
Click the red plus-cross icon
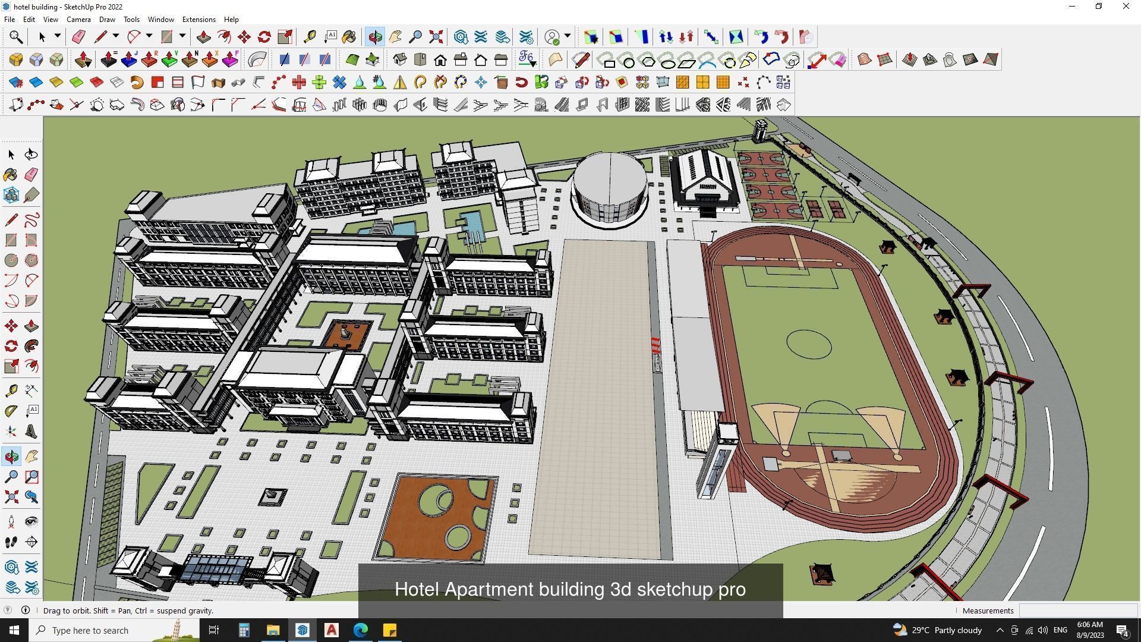coord(299,82)
